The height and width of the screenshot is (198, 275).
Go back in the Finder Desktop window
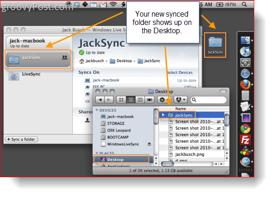click(100, 100)
